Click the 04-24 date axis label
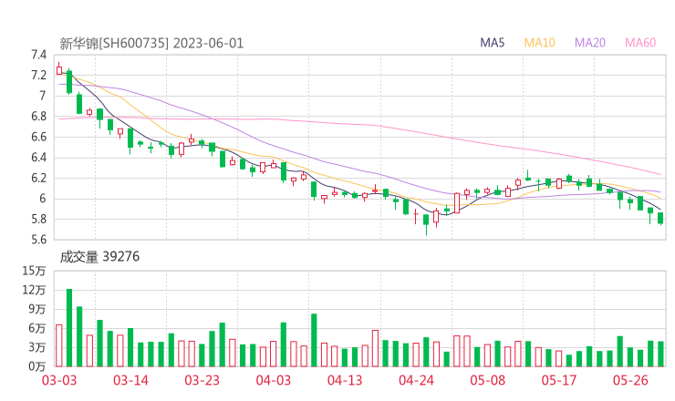The image size is (675, 401). pos(416,380)
